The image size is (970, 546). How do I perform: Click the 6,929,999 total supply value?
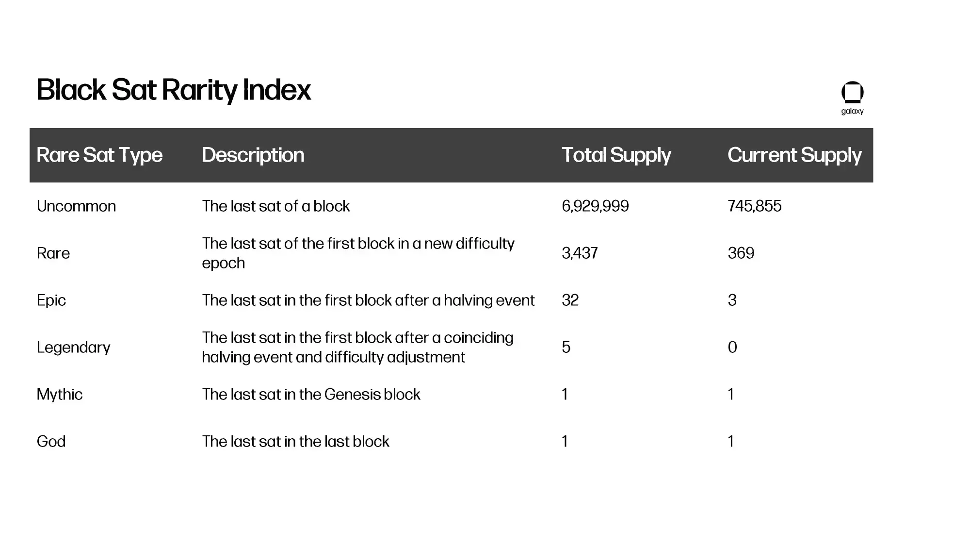point(595,206)
